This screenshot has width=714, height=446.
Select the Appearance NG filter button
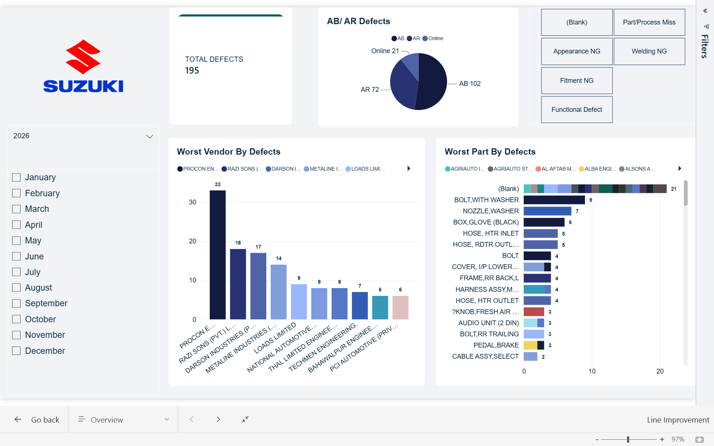(x=576, y=51)
